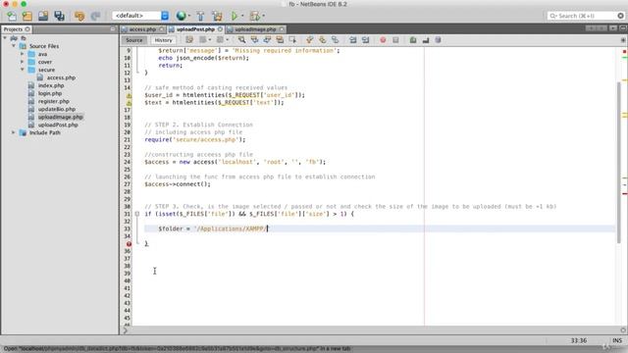Expand the cover folder

(22, 62)
